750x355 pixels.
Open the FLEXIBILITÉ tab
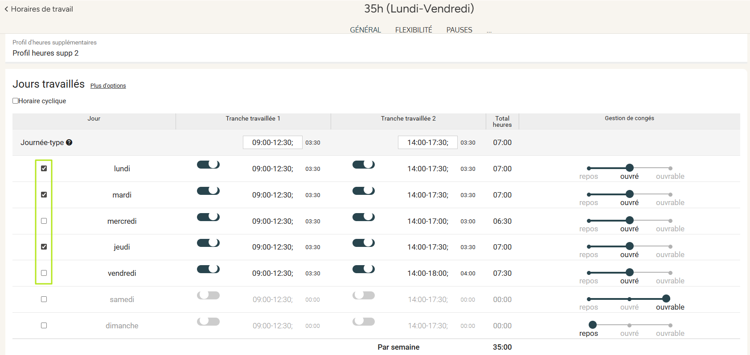(413, 30)
